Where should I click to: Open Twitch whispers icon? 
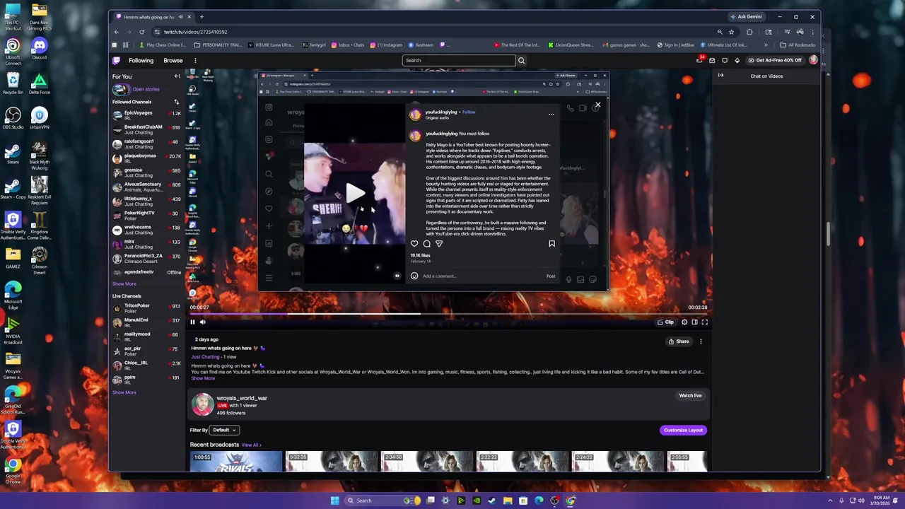point(712,60)
